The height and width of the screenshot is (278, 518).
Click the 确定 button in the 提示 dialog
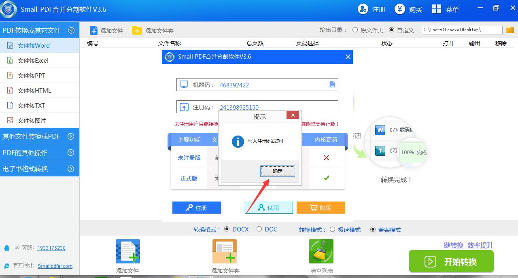278,171
